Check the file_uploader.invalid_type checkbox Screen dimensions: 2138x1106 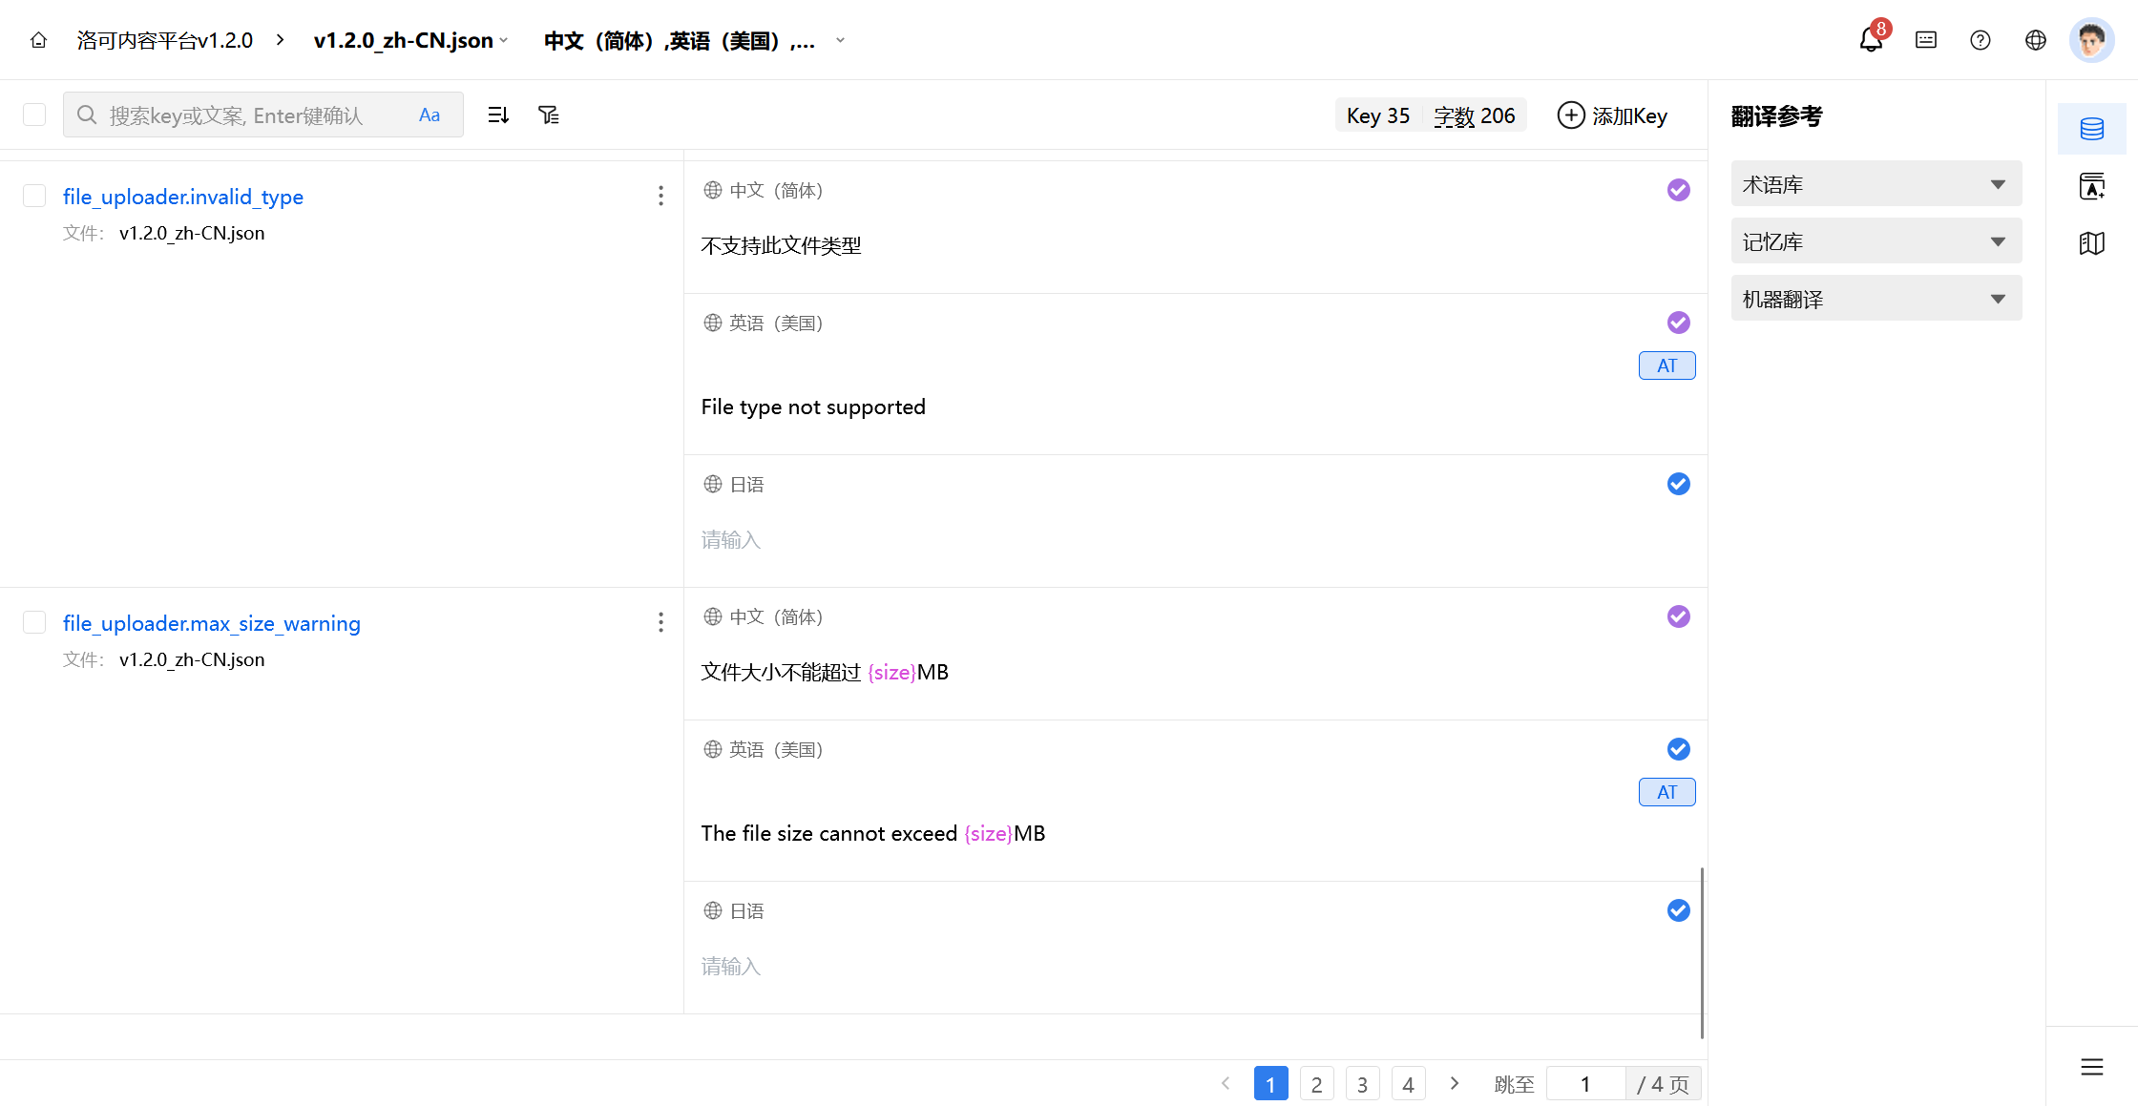click(34, 197)
